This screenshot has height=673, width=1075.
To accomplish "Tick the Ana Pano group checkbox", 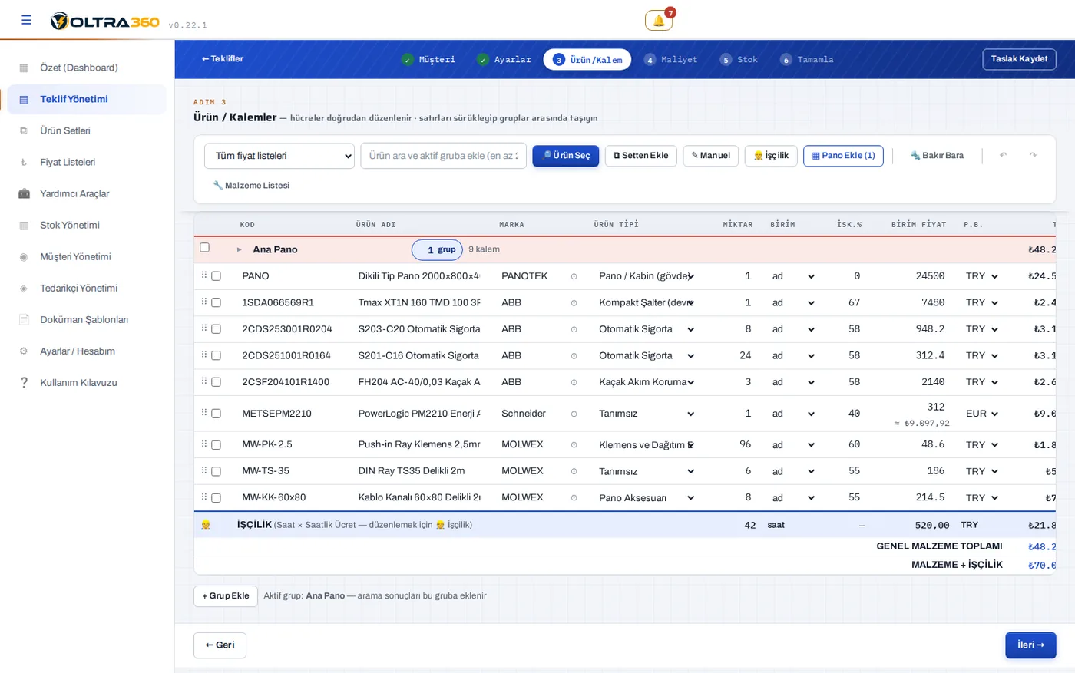I will pos(204,248).
